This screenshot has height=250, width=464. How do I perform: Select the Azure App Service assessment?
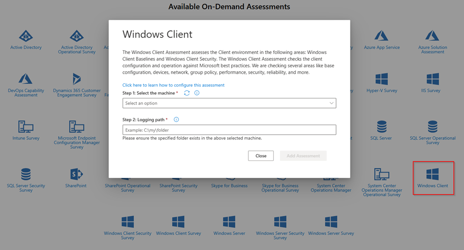(x=381, y=36)
